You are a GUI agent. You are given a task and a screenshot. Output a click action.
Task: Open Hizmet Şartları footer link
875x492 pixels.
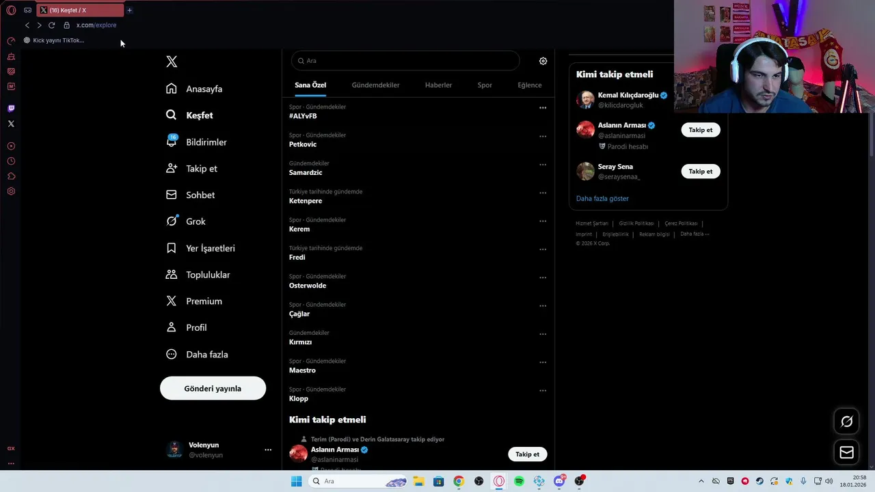(592, 223)
